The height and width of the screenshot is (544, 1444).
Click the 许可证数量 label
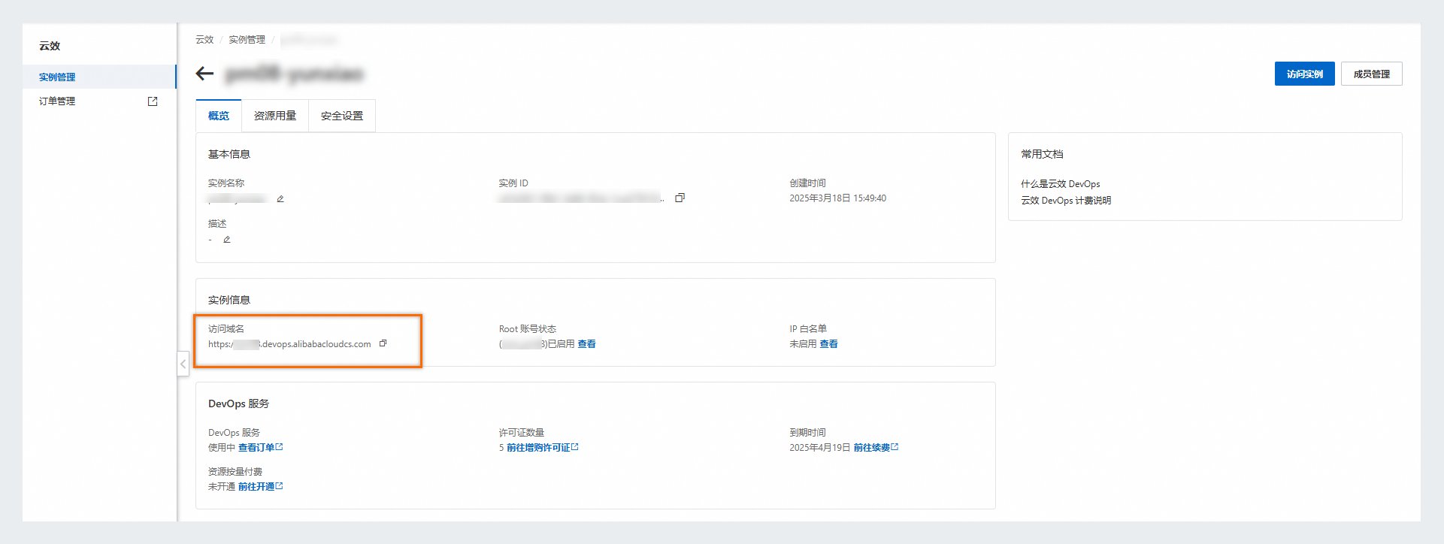[x=522, y=433]
